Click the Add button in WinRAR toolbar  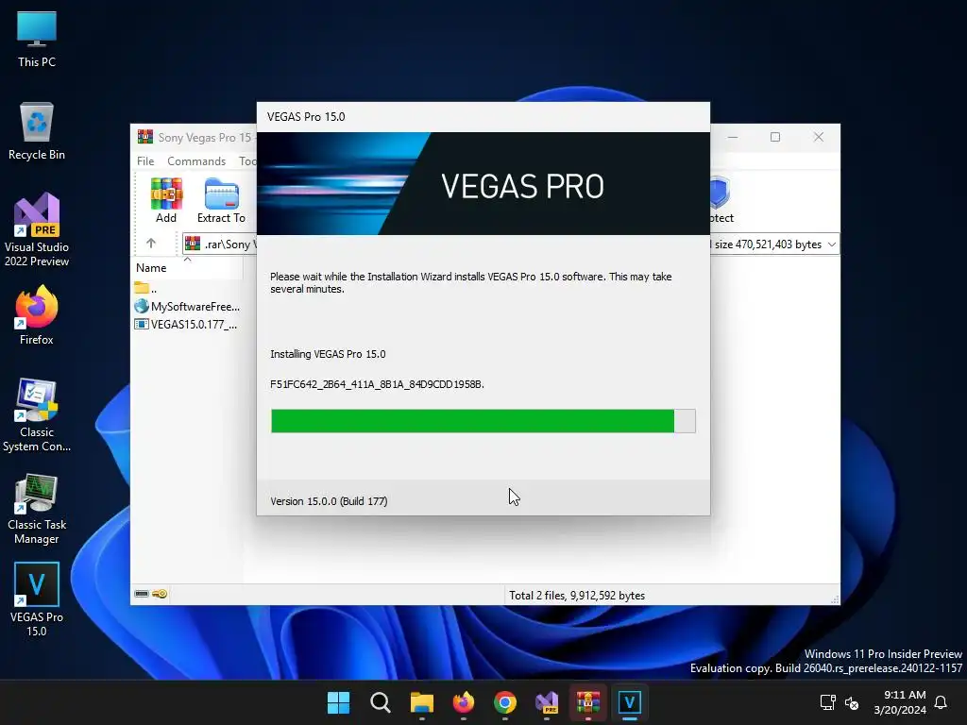166,200
